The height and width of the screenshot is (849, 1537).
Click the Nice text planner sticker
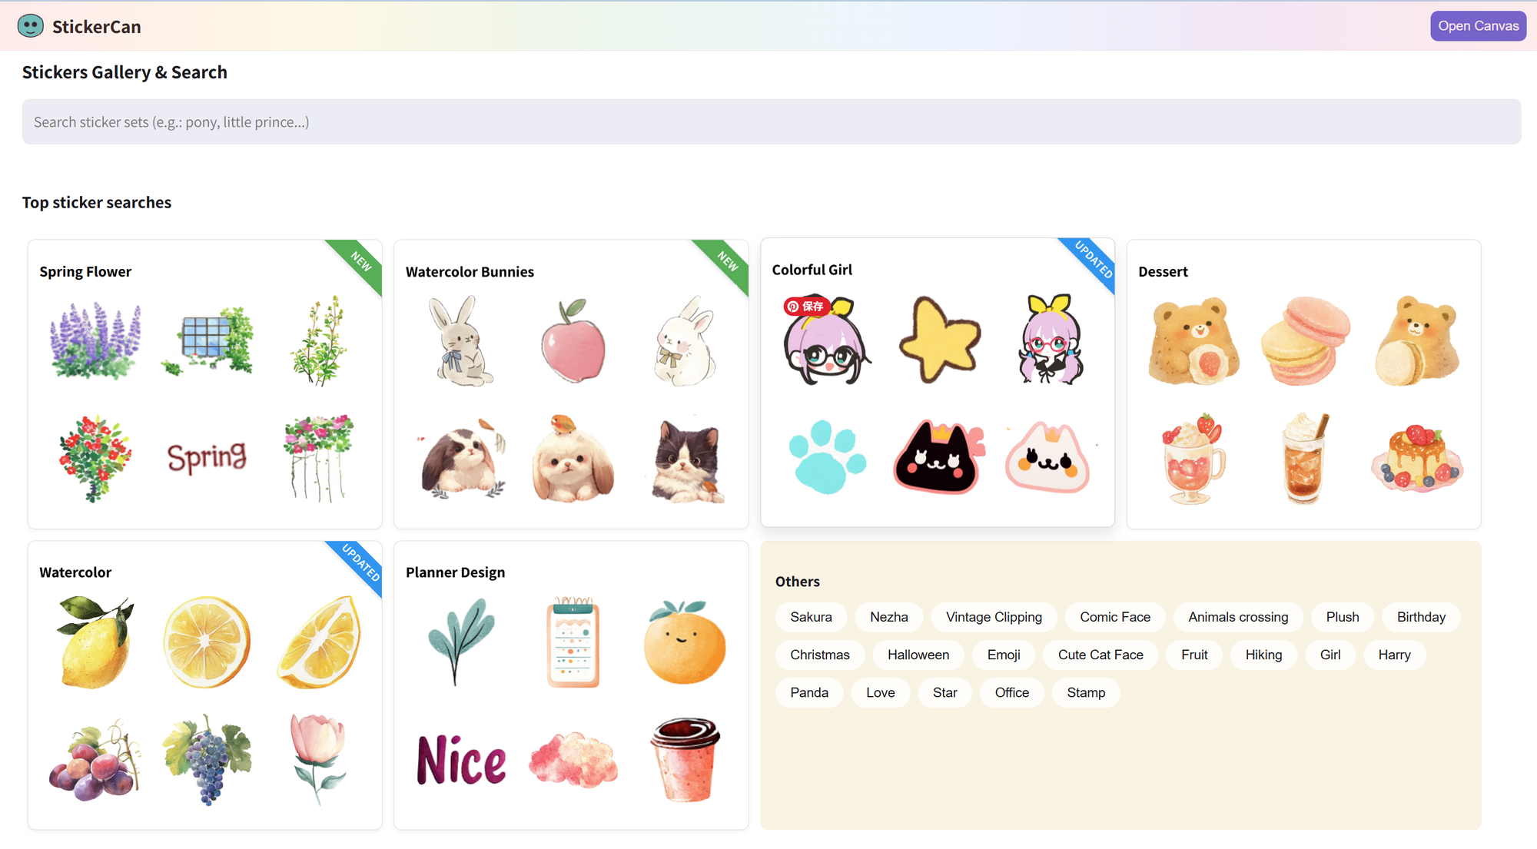461,761
